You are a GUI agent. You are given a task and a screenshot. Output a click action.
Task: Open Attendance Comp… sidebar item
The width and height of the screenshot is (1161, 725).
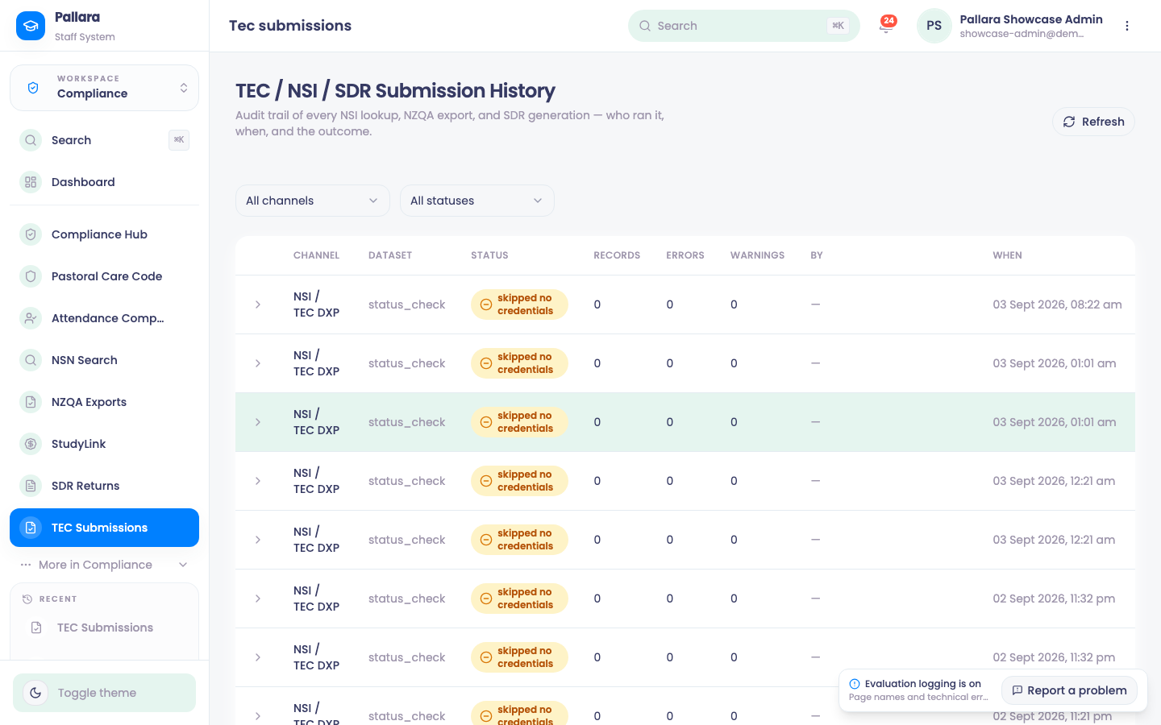(x=104, y=318)
